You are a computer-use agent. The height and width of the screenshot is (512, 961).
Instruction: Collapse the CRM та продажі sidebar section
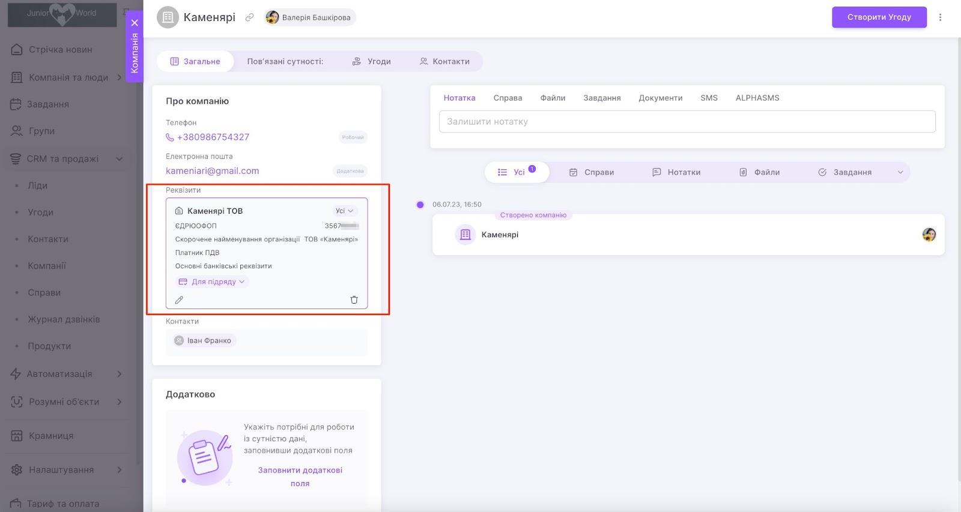click(119, 159)
